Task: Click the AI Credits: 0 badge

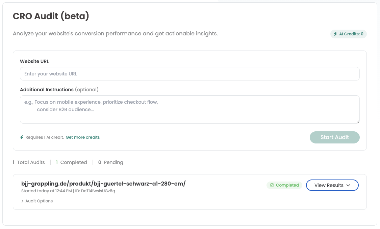Action: [348, 34]
